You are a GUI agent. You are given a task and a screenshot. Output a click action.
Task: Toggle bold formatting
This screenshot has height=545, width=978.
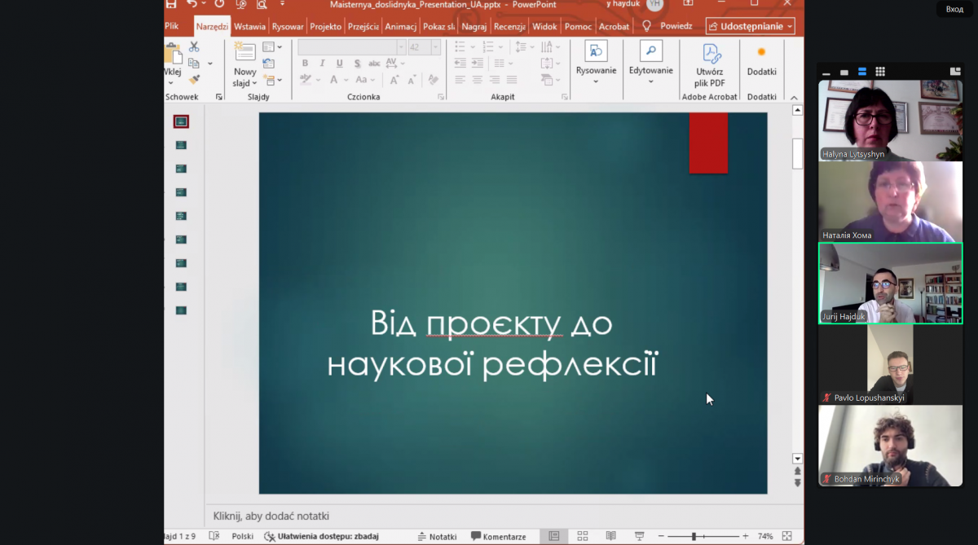click(306, 64)
